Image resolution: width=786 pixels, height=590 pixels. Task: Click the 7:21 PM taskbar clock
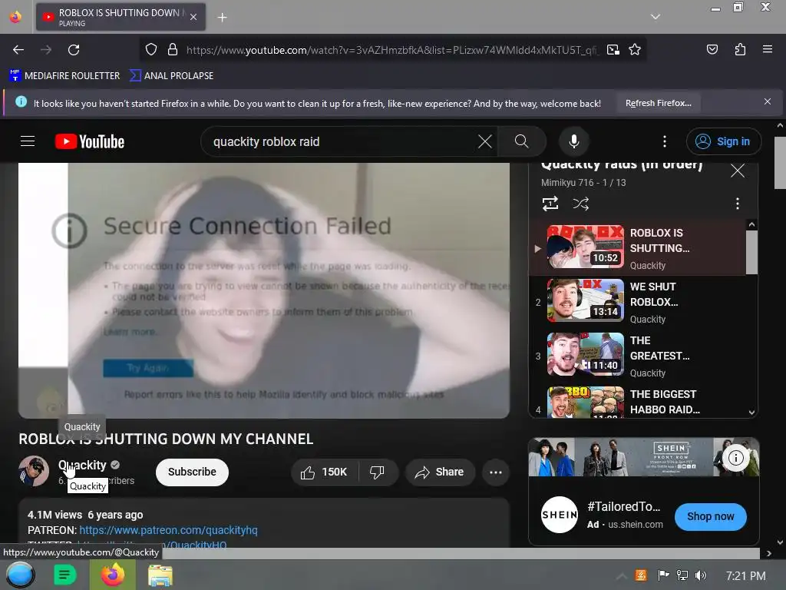(x=745, y=576)
